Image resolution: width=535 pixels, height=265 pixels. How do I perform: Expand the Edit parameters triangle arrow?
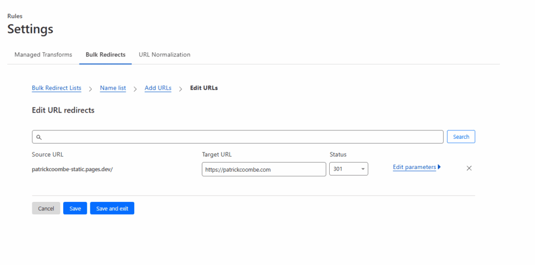[439, 167]
